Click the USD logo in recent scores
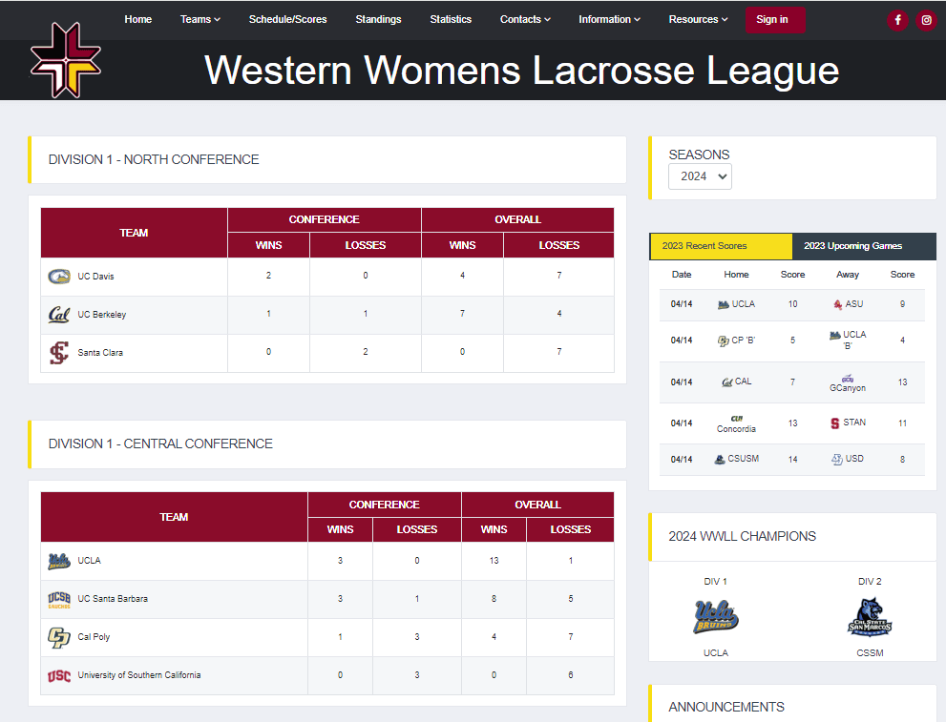The height and width of the screenshot is (722, 946). click(837, 459)
